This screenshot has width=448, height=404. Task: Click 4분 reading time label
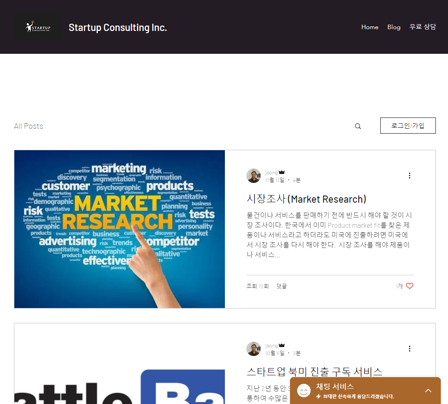[x=297, y=180]
